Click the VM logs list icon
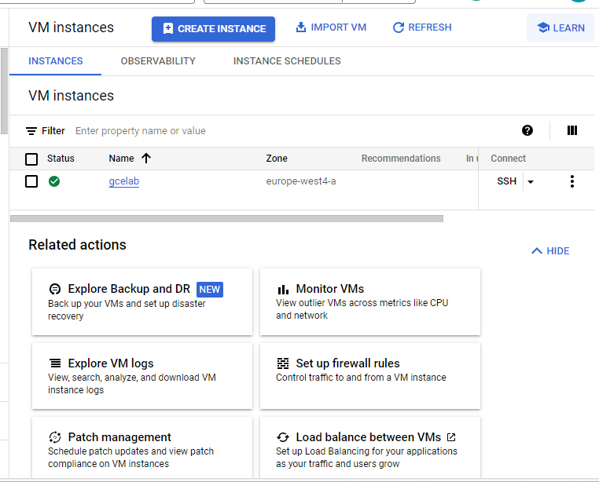 pyautogui.click(x=55, y=363)
